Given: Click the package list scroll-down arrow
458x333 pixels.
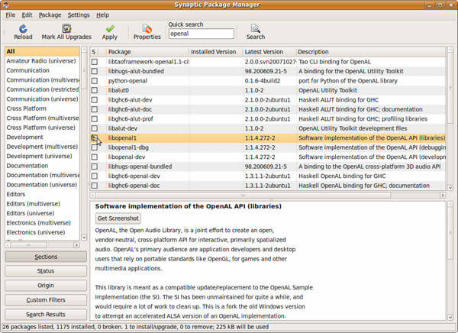Looking at the screenshot, I should tap(450, 187).
